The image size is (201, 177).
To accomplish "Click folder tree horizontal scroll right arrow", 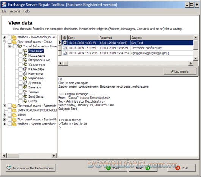I will coord(54,156).
